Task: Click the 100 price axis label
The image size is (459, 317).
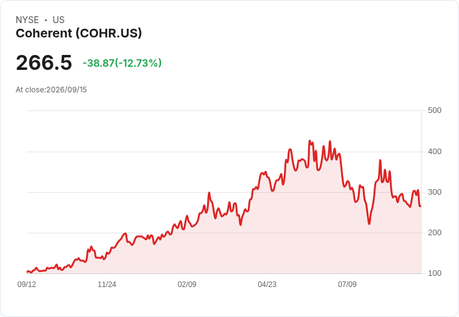Action: [435, 273]
